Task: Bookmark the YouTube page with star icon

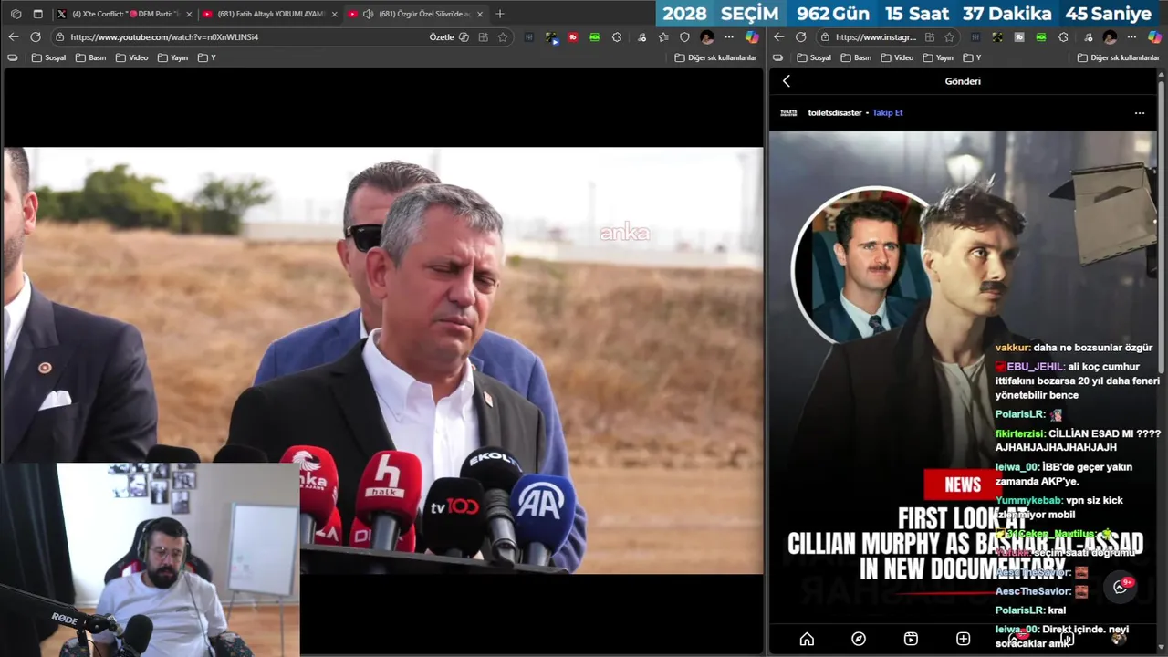Action: 503,37
